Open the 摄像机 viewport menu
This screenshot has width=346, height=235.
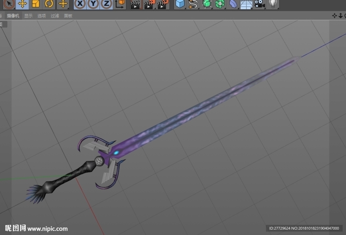13,16
